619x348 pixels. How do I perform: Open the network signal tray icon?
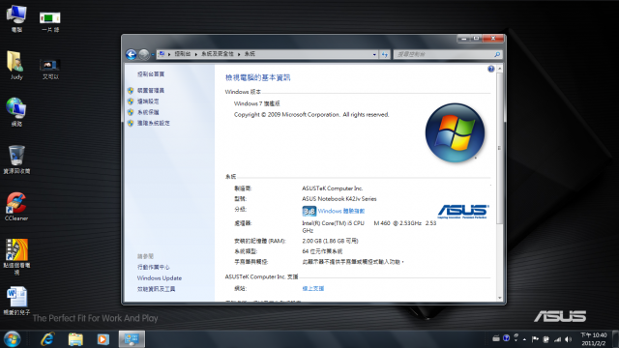click(557, 339)
